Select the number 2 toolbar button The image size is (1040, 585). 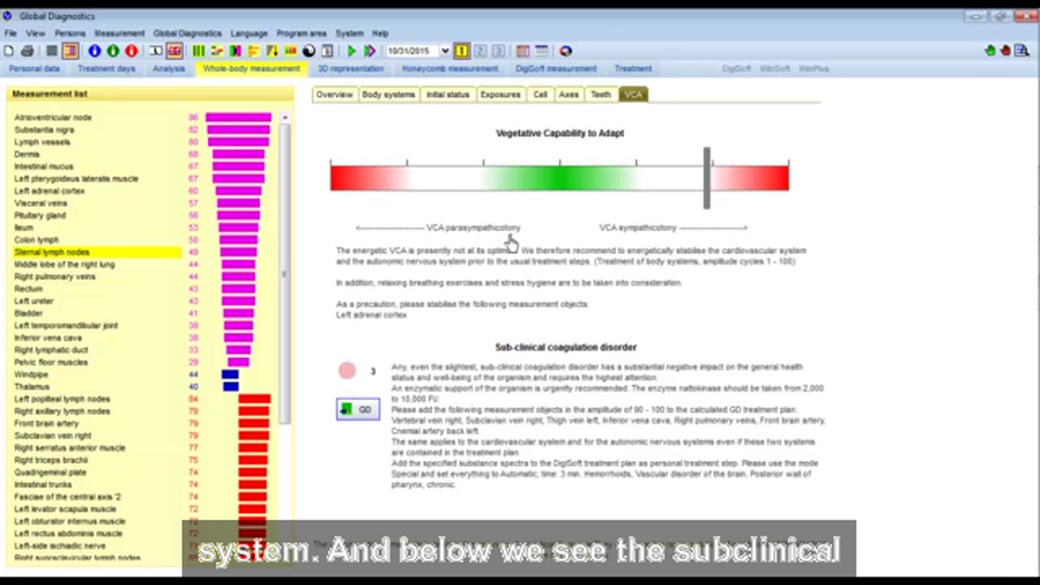[480, 51]
